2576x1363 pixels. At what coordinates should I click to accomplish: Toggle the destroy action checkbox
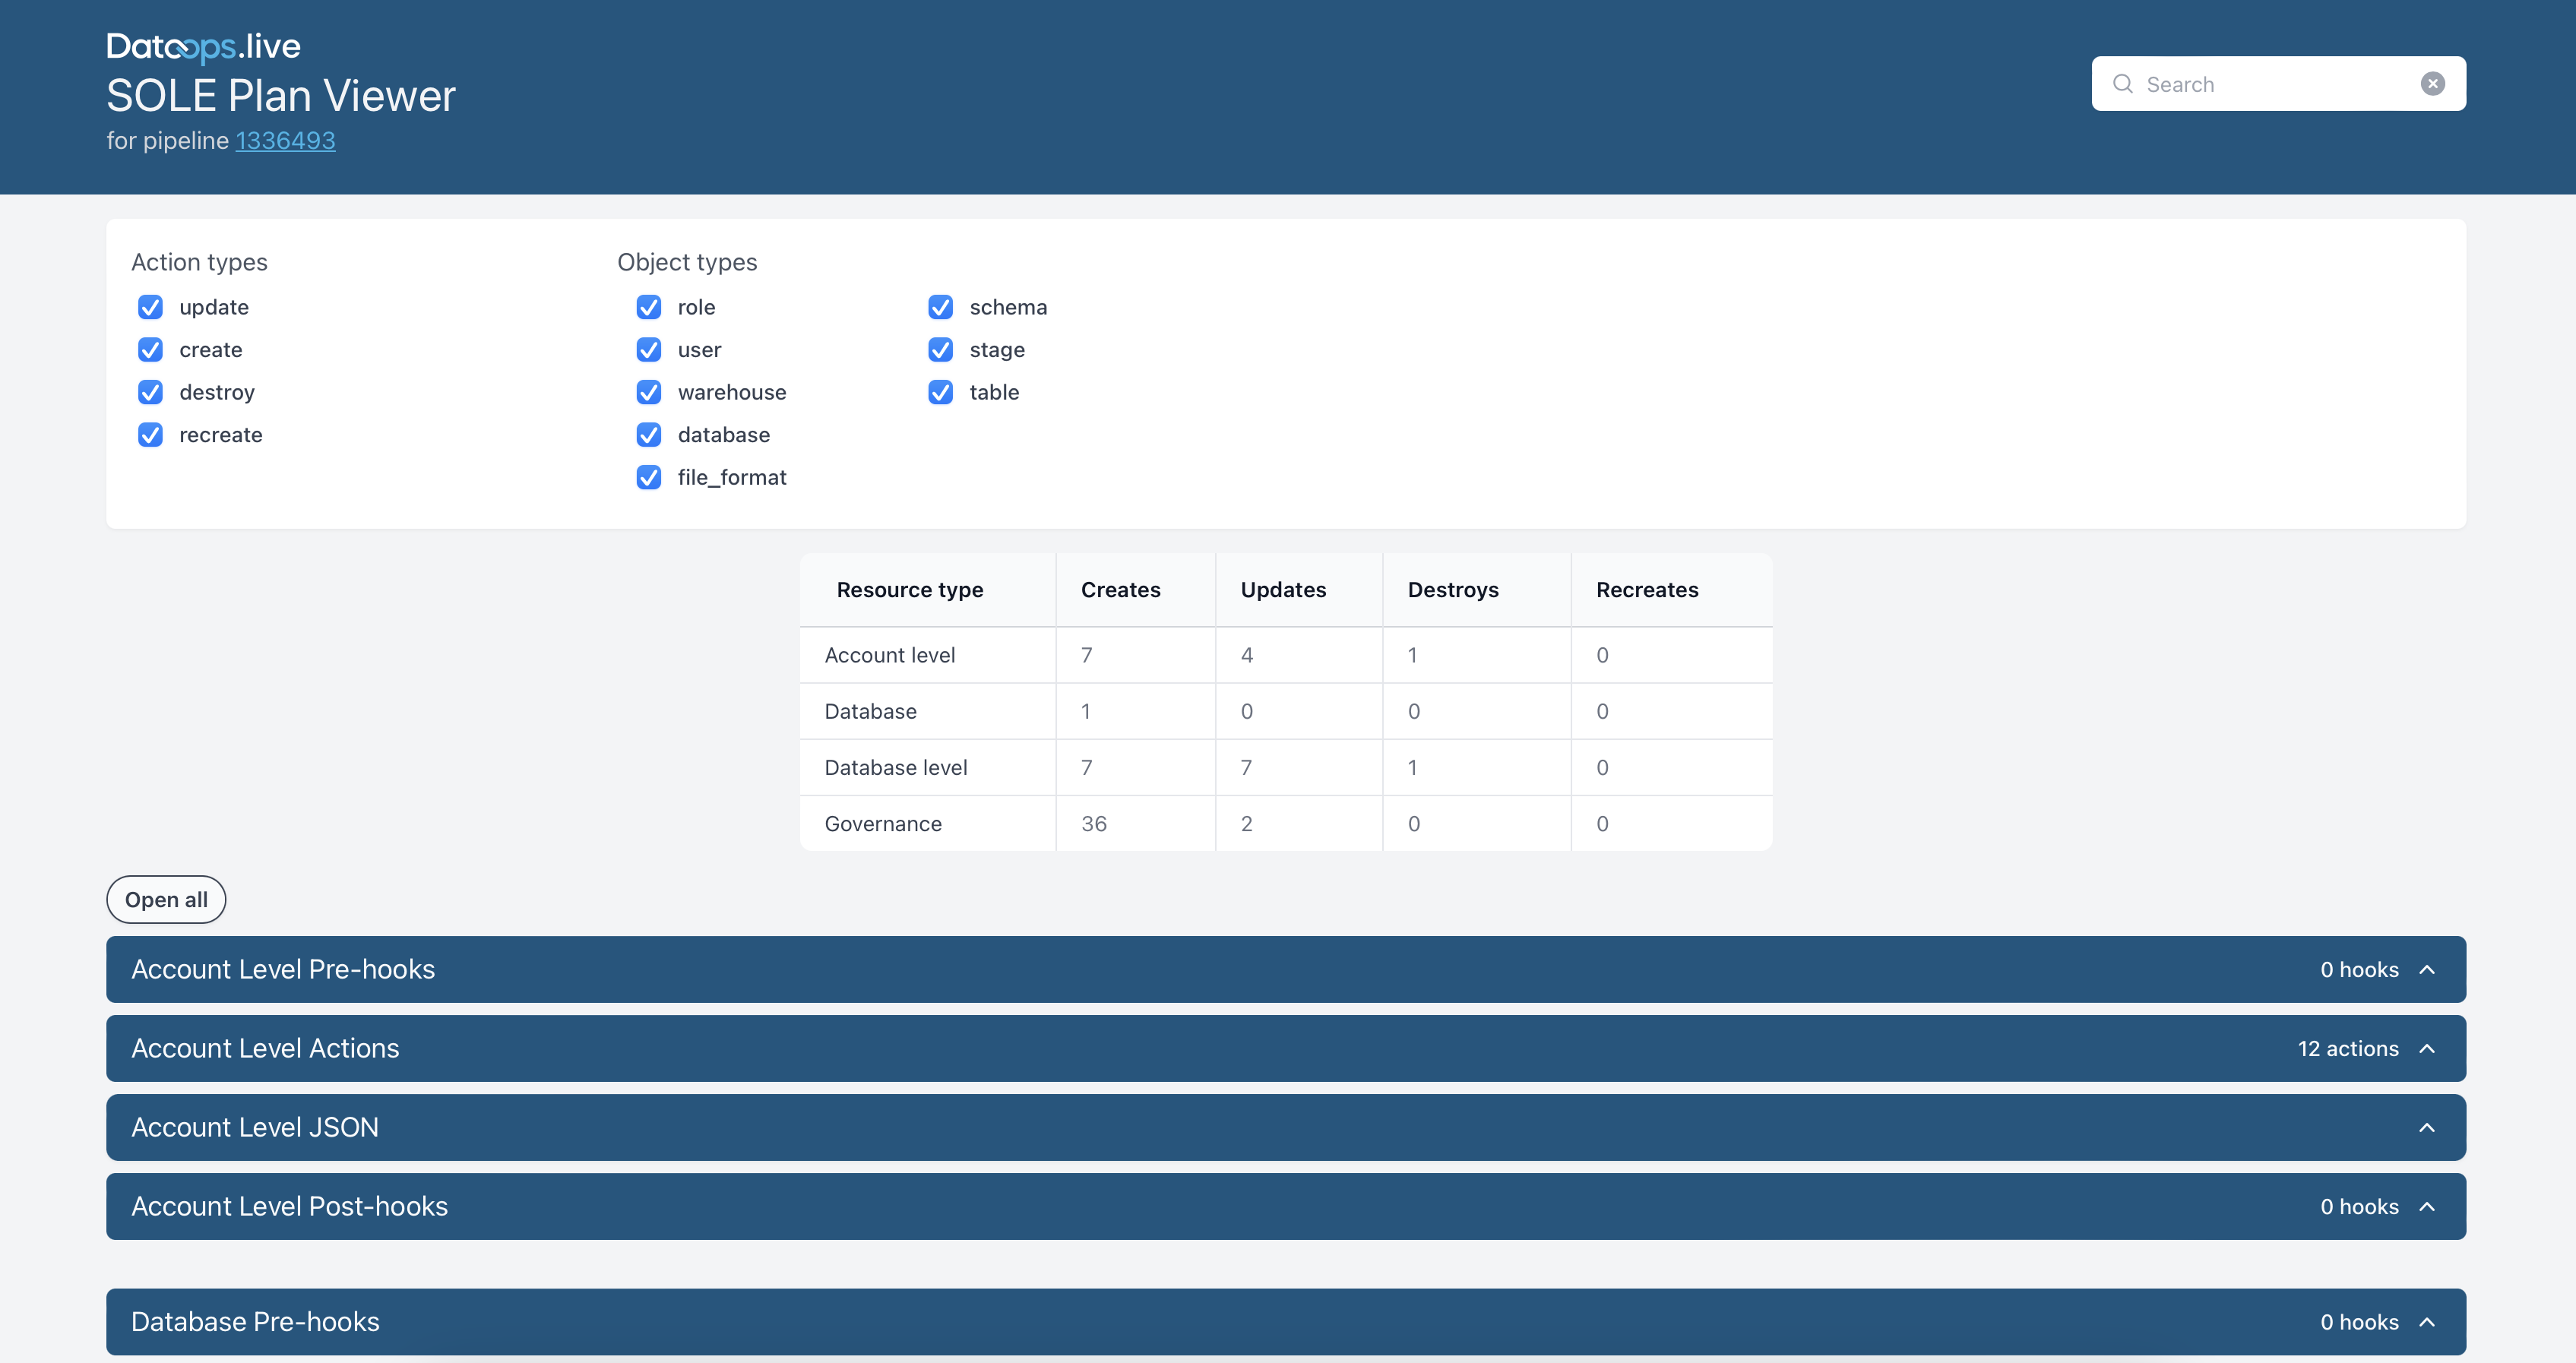point(150,392)
